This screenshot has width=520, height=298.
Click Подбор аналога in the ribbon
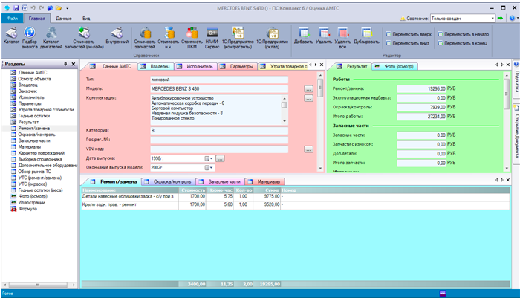(30, 36)
